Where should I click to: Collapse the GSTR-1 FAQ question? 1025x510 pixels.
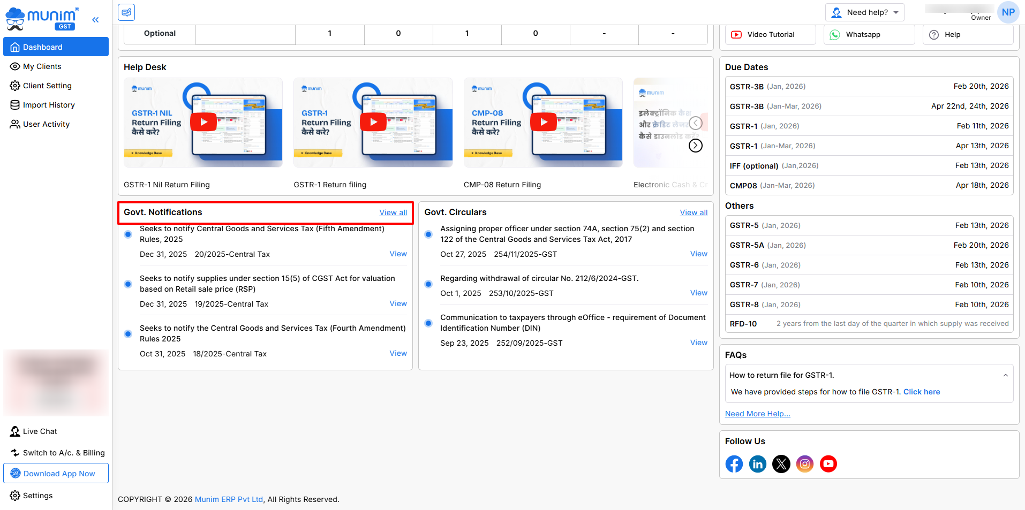coord(1005,375)
